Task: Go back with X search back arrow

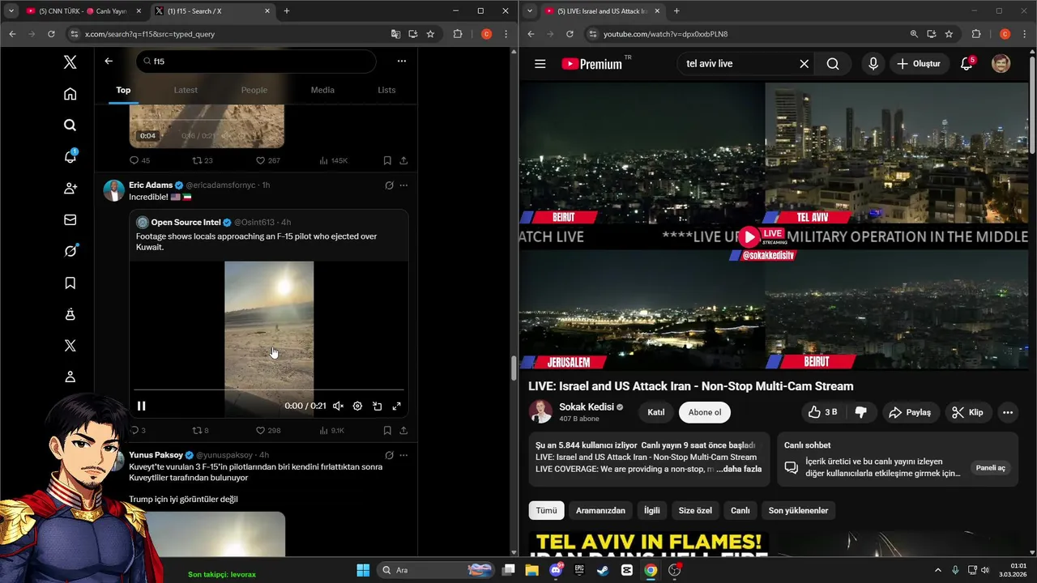Action: (x=109, y=61)
